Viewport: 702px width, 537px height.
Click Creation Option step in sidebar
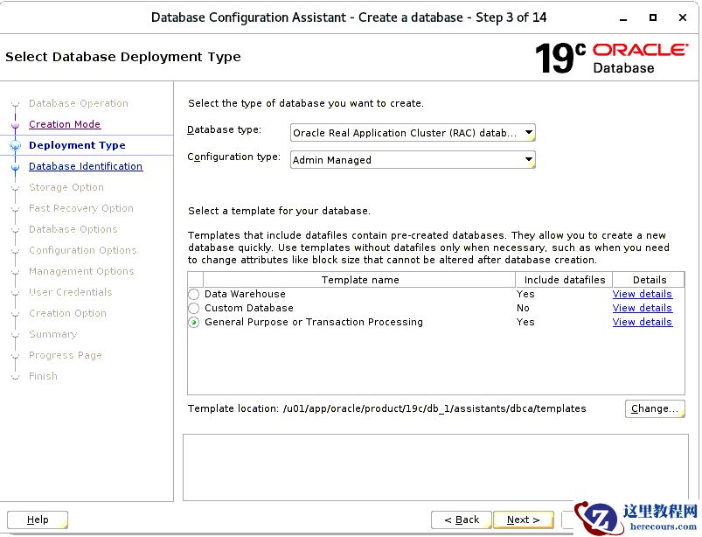(x=67, y=313)
